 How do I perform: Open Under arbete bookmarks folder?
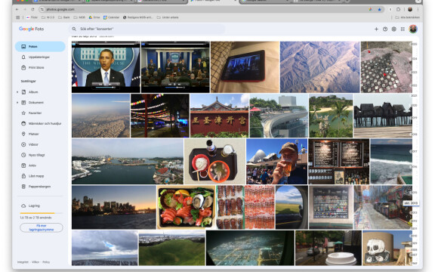(x=168, y=17)
